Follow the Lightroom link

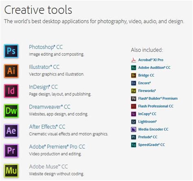[147, 122]
